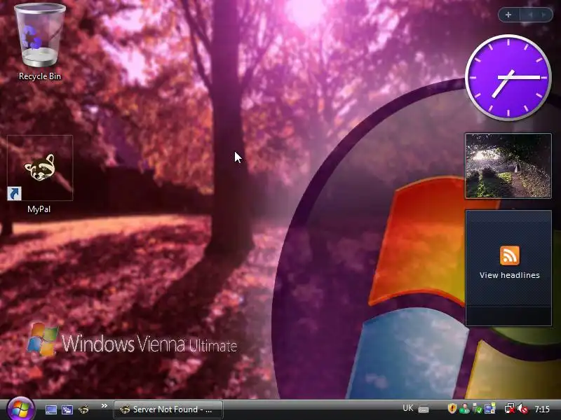Click the two-monitors tray icon
Screen dimensions: 561x420
489,408
